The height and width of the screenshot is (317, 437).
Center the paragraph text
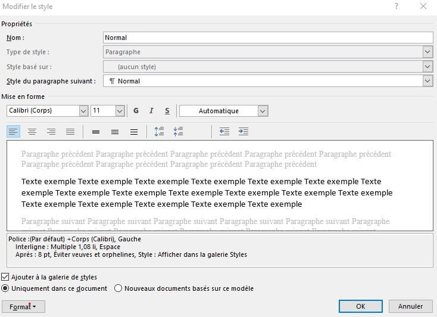pyautogui.click(x=32, y=132)
